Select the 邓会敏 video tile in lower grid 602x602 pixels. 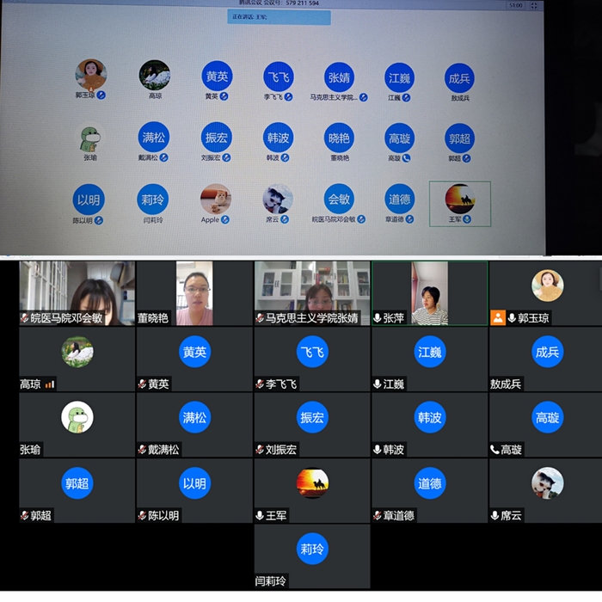tap(77, 293)
